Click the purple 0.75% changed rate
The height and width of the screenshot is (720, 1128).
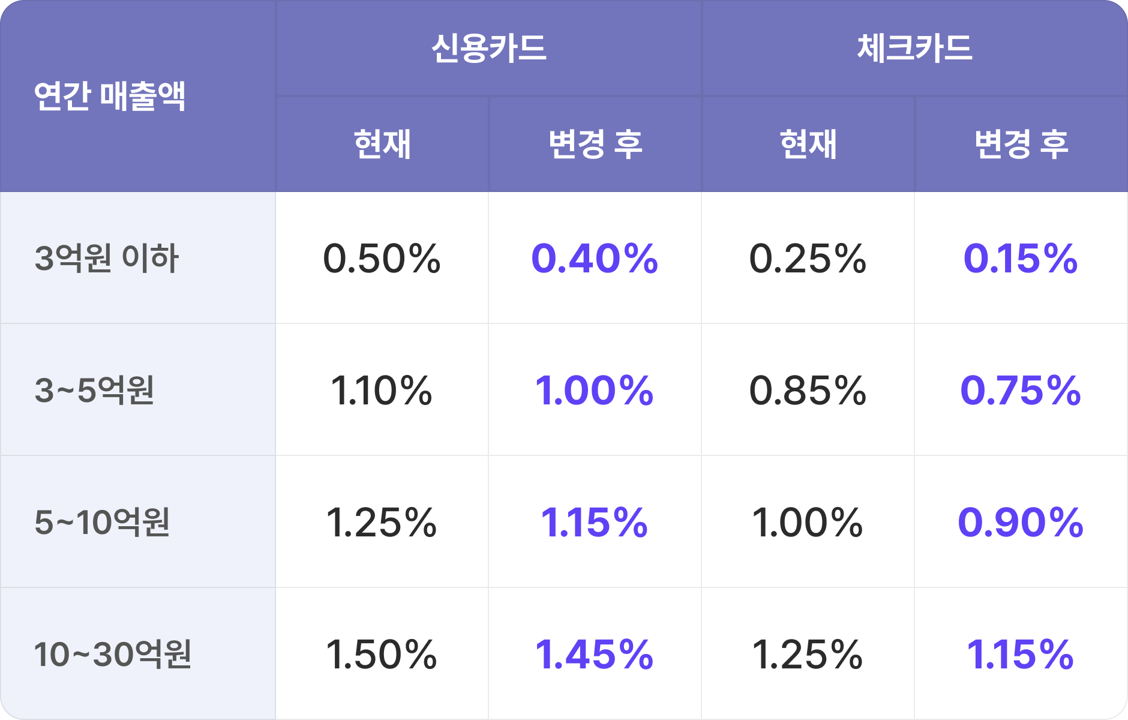tap(1021, 391)
